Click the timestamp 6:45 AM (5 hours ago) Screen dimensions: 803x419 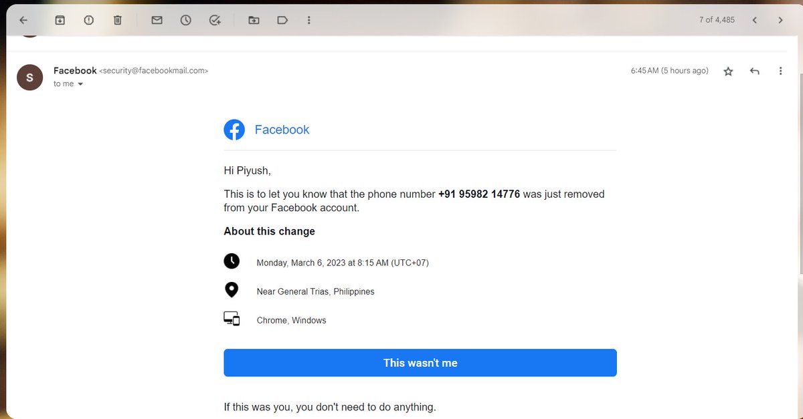tap(669, 70)
